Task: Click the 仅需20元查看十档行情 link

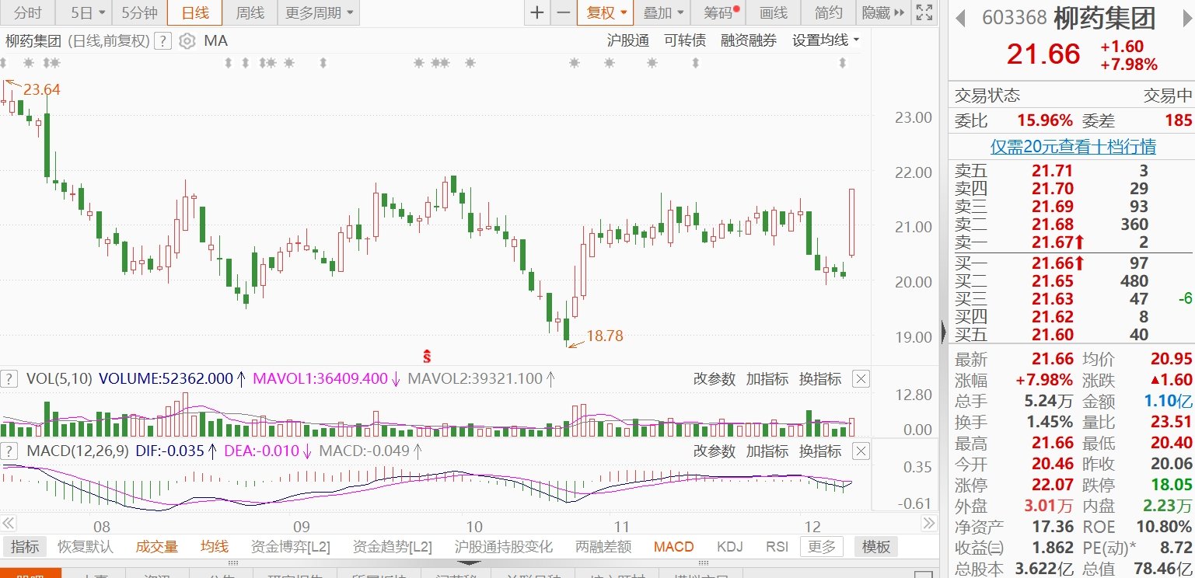Action: coord(1073,146)
